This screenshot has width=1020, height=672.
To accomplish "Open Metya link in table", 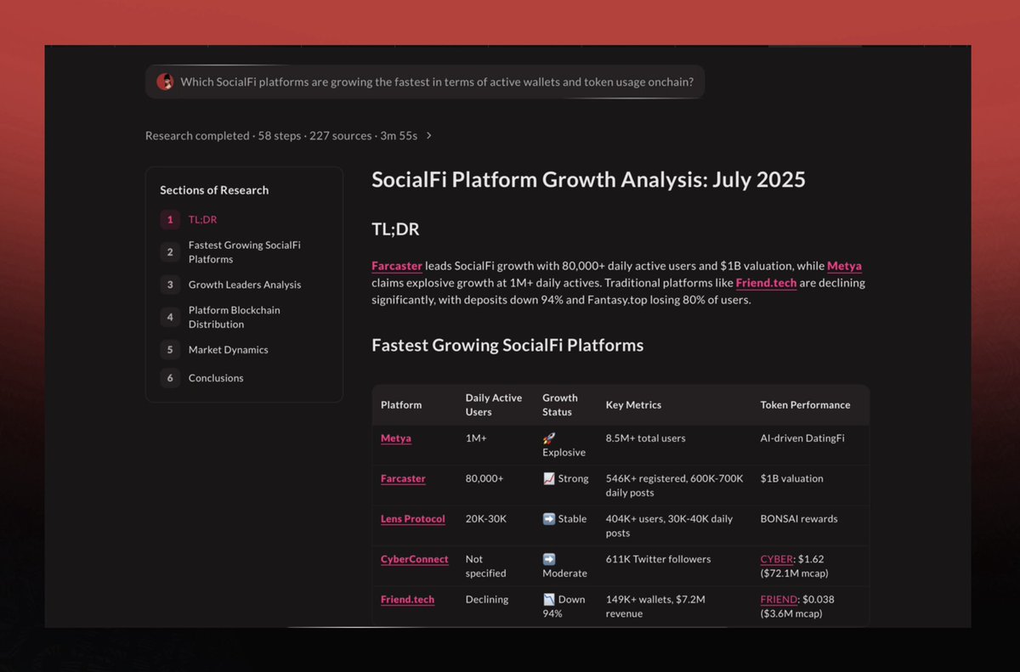I will [396, 438].
